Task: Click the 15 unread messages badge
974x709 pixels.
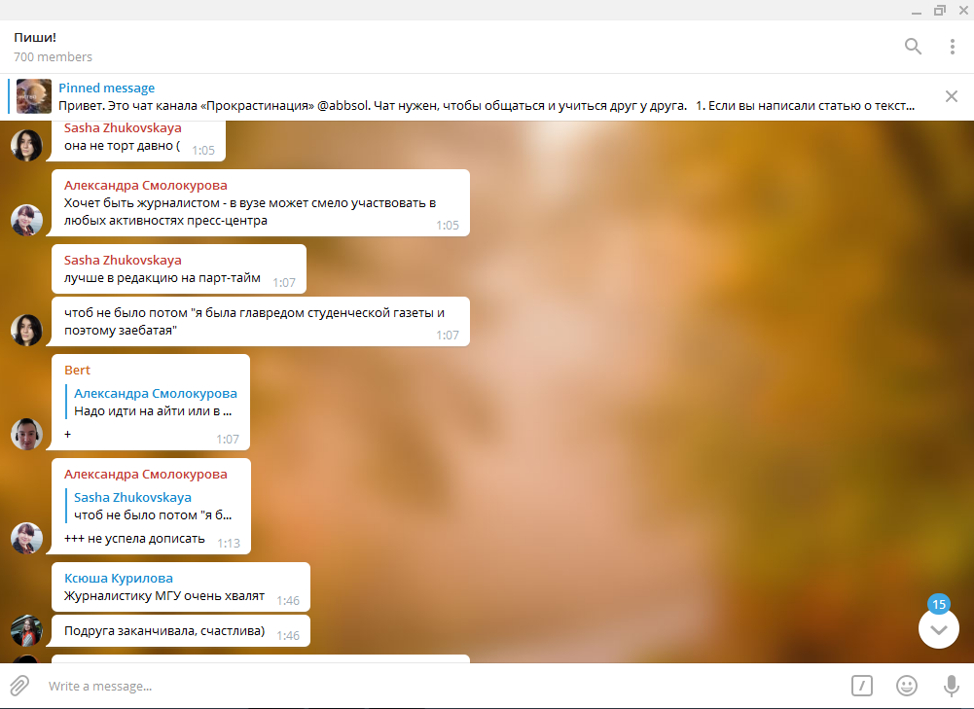Action: coord(939,604)
